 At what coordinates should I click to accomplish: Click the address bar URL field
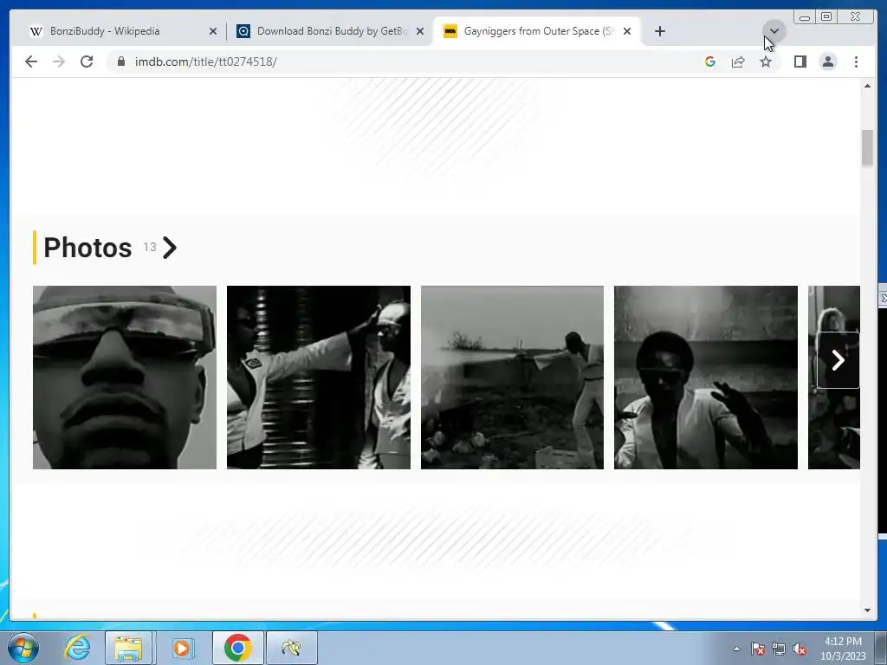(402, 61)
